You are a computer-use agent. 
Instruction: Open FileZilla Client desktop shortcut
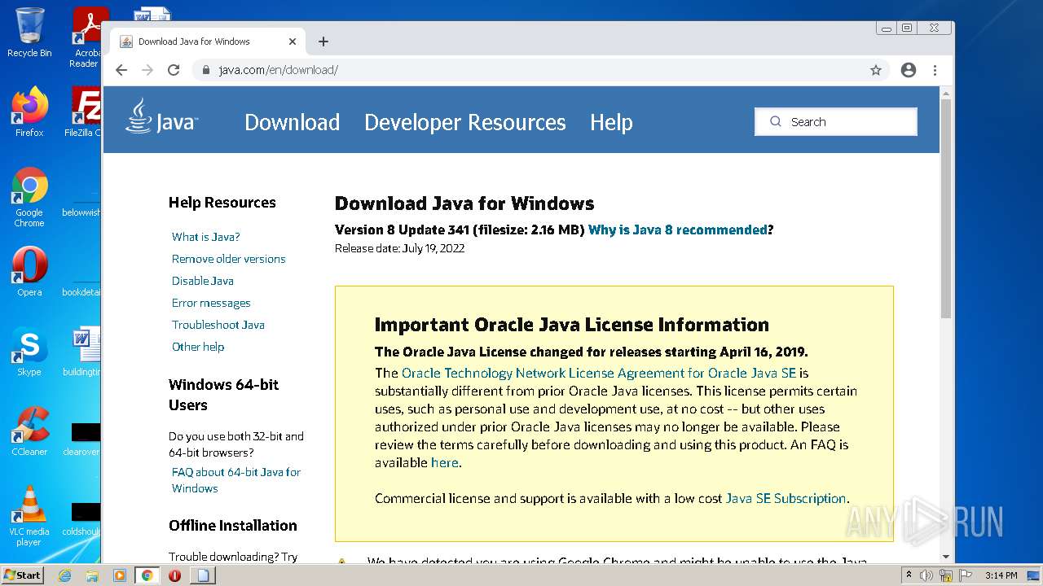tap(85, 112)
